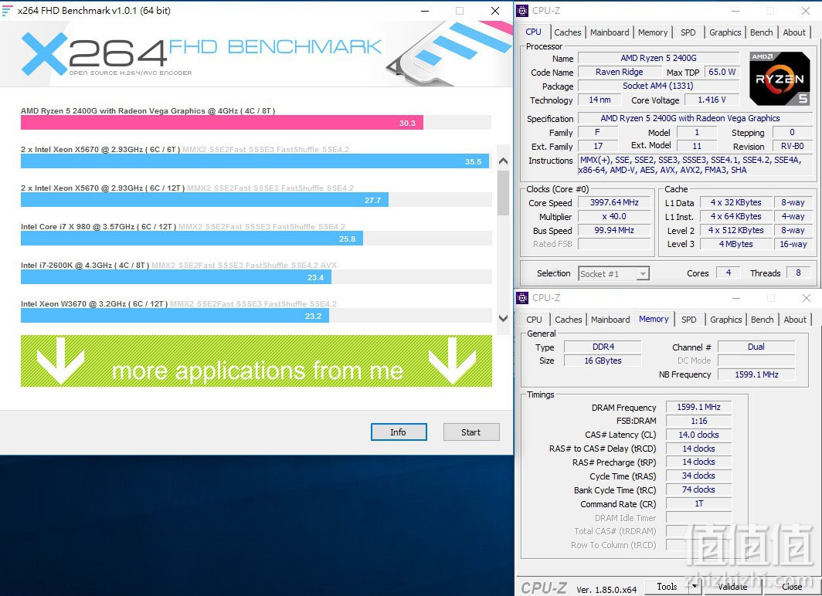
Task: Click the FSB:DRAM 1:16 value
Action: tap(698, 421)
